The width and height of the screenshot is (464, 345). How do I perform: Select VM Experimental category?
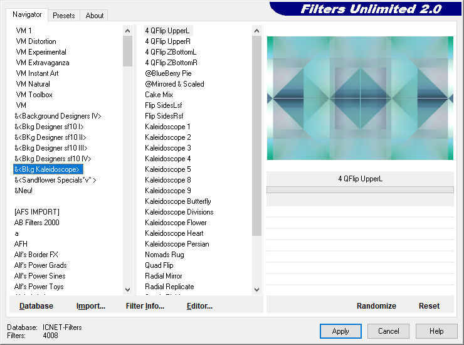coord(41,52)
